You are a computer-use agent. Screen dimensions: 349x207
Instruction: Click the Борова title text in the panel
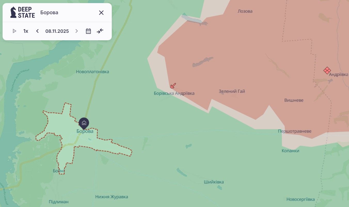[49, 13]
